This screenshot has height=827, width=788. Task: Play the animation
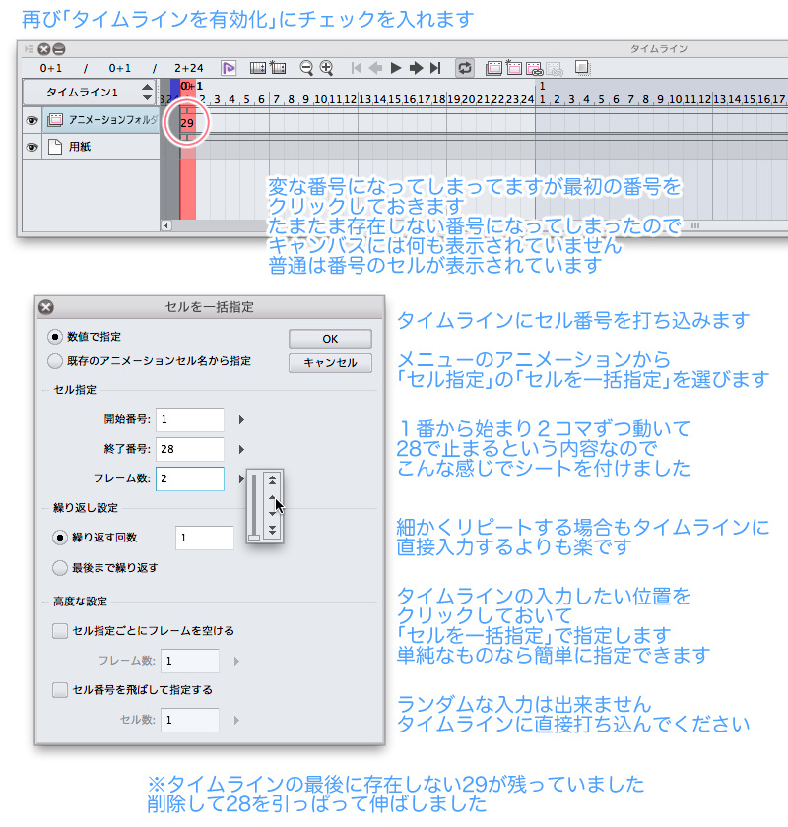(x=396, y=68)
